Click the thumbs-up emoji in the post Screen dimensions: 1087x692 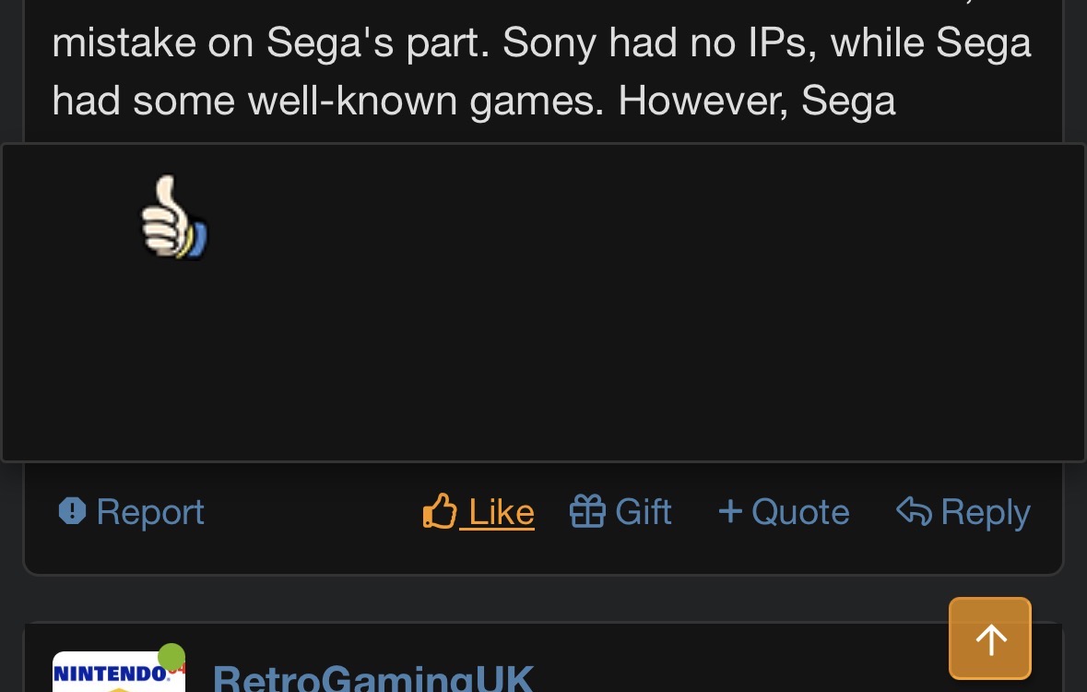[173, 218]
